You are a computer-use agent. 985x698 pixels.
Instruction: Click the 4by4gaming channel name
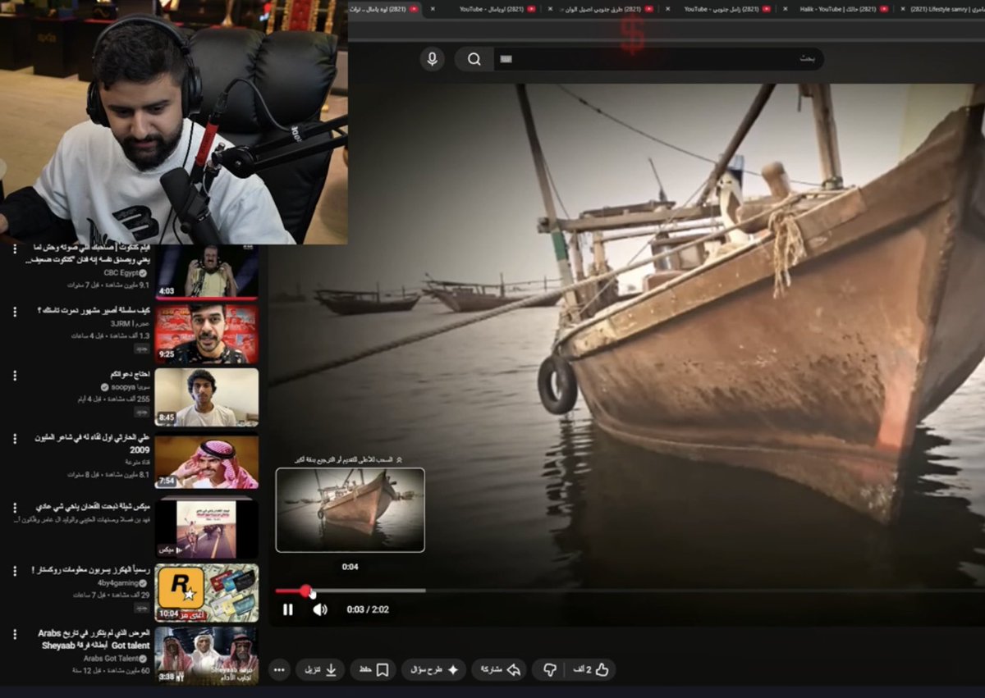119,582
